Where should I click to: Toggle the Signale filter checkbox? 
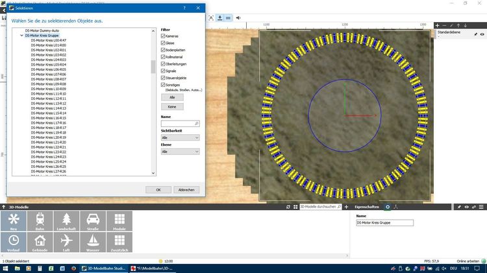pos(163,71)
